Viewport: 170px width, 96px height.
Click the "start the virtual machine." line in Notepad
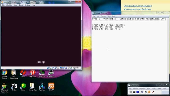point(108,27)
